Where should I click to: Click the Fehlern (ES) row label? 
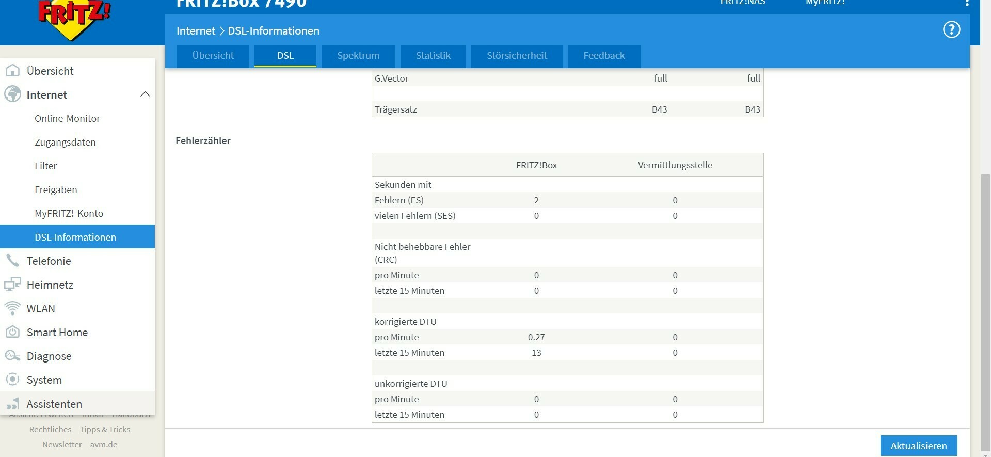coord(399,200)
